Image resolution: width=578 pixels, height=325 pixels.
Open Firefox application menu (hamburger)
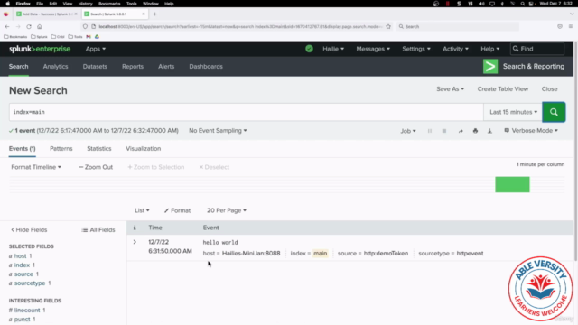[x=570, y=26]
